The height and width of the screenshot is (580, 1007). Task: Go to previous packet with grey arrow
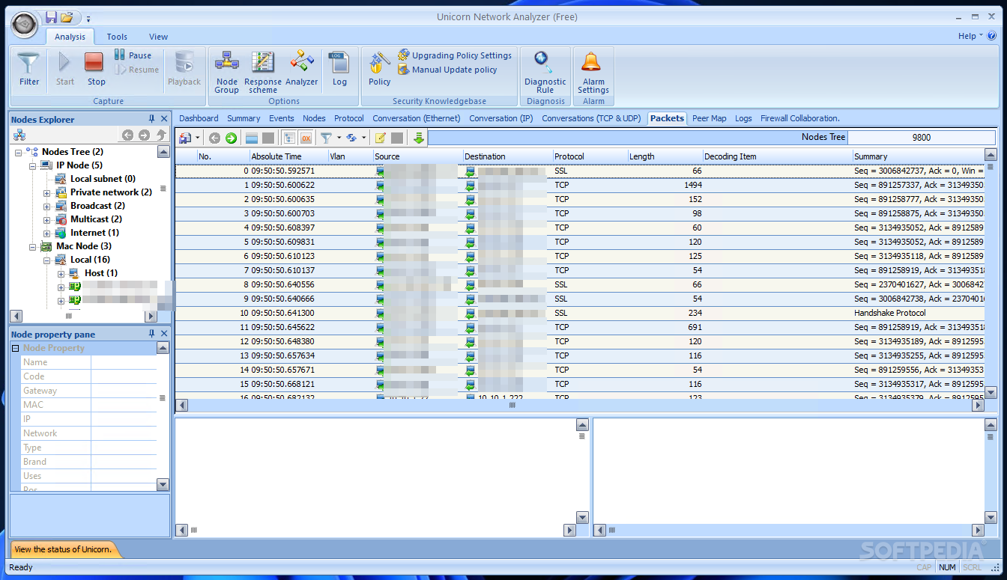[x=214, y=138]
